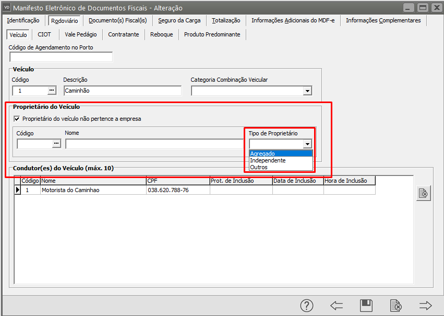Open the Contratante sub-tab
This screenshot has height=316, width=444.
124,34
